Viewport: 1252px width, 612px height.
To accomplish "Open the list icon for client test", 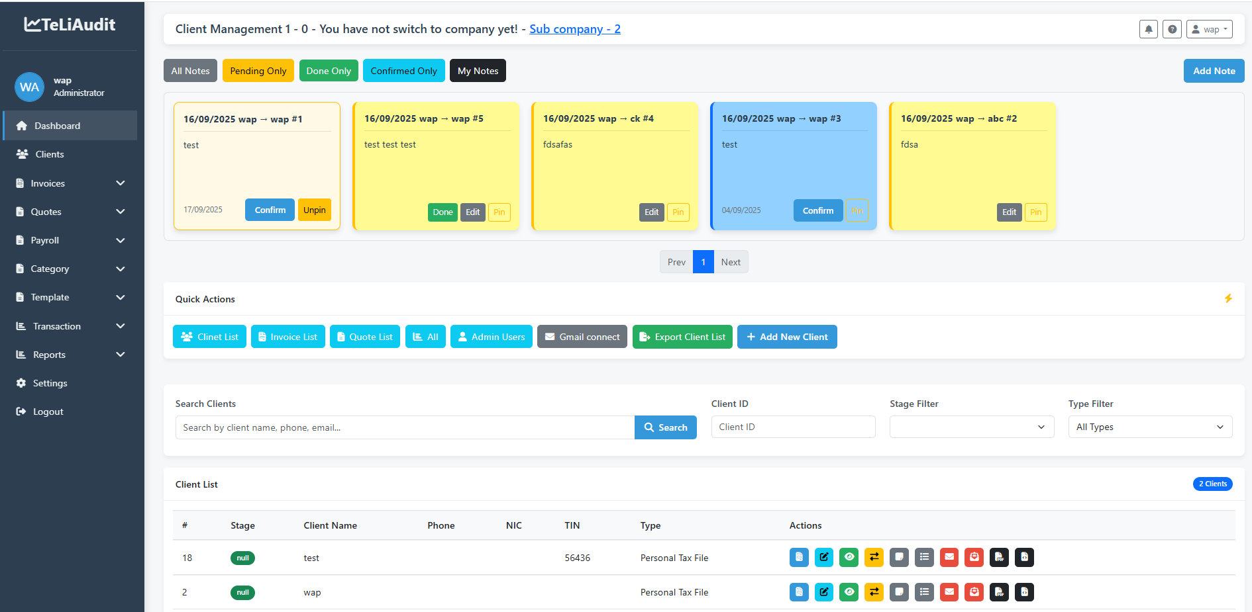I will tap(924, 557).
